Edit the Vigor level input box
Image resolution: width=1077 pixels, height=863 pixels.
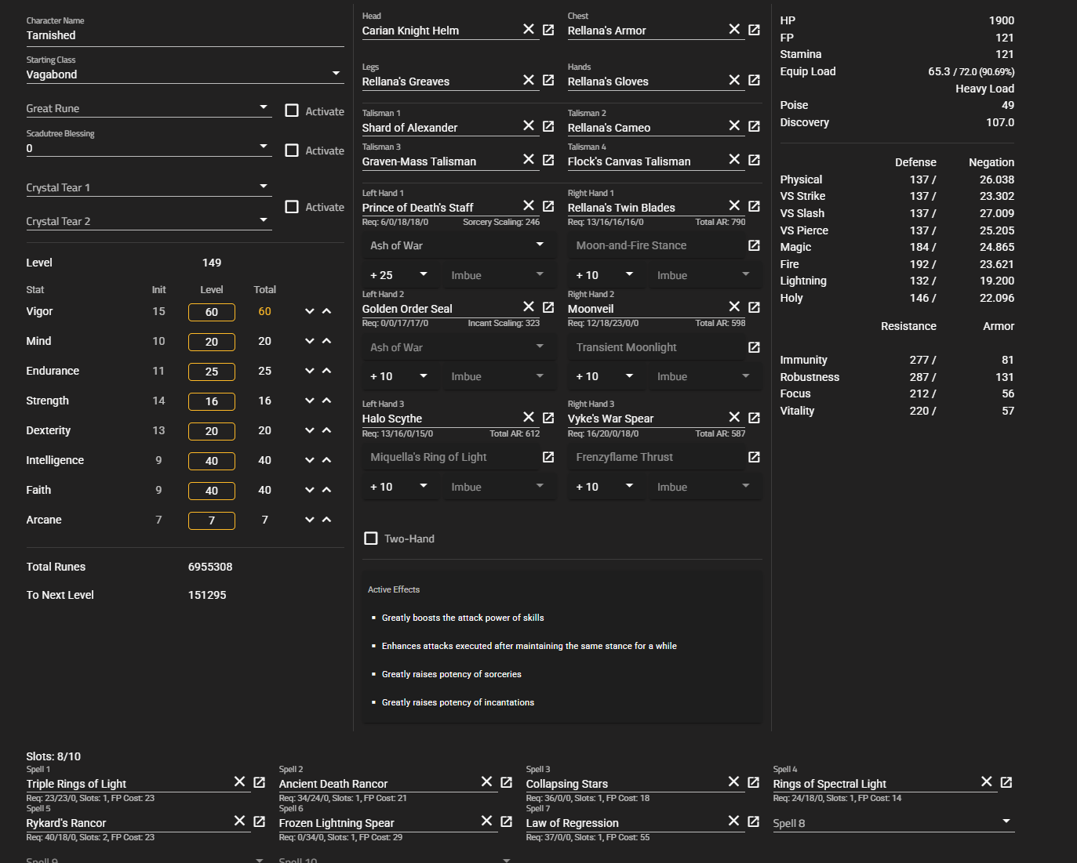tap(212, 312)
